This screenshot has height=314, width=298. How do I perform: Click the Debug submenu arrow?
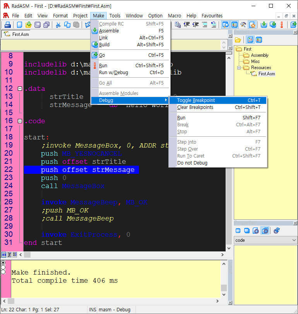166,100
